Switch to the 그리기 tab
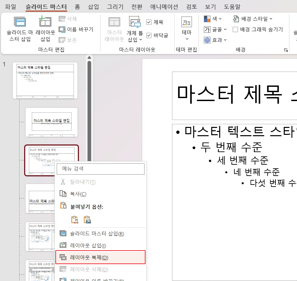The width and height of the screenshot is (297, 281). pyautogui.click(x=115, y=7)
